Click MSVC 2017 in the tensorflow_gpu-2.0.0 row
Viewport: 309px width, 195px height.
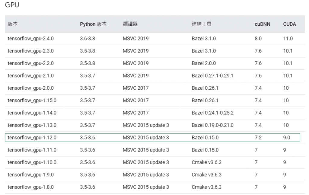tap(135, 88)
